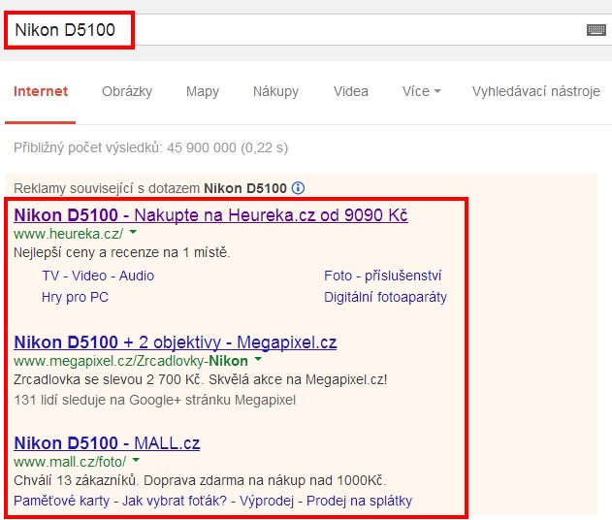Open the on-screen keyboard icon

click(596, 30)
